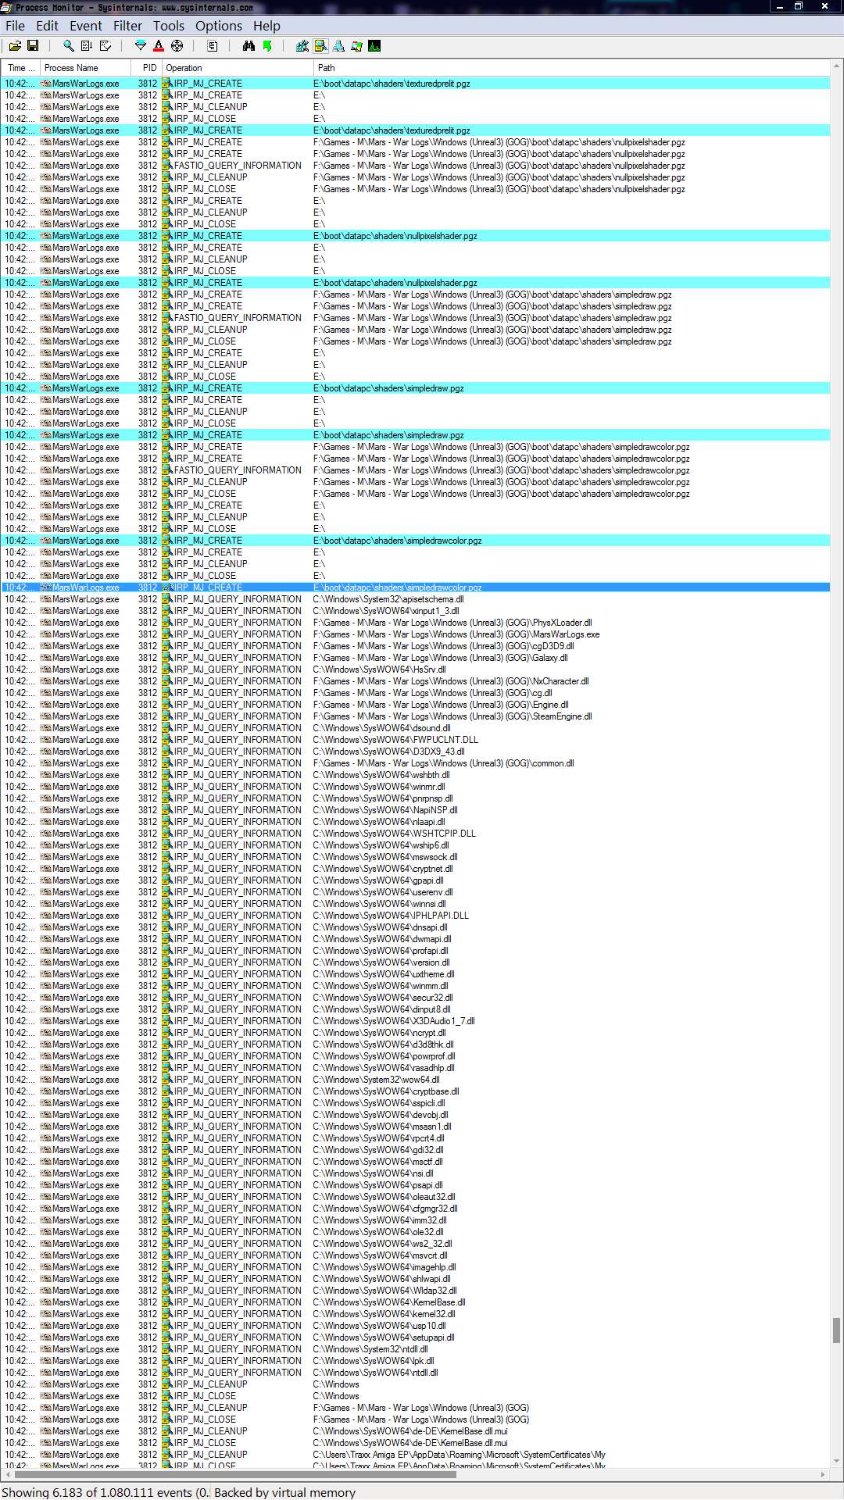Image resolution: width=844 pixels, height=1500 pixels.
Task: Click the vertical scrollbar thumb
Action: pyautogui.click(x=836, y=1329)
